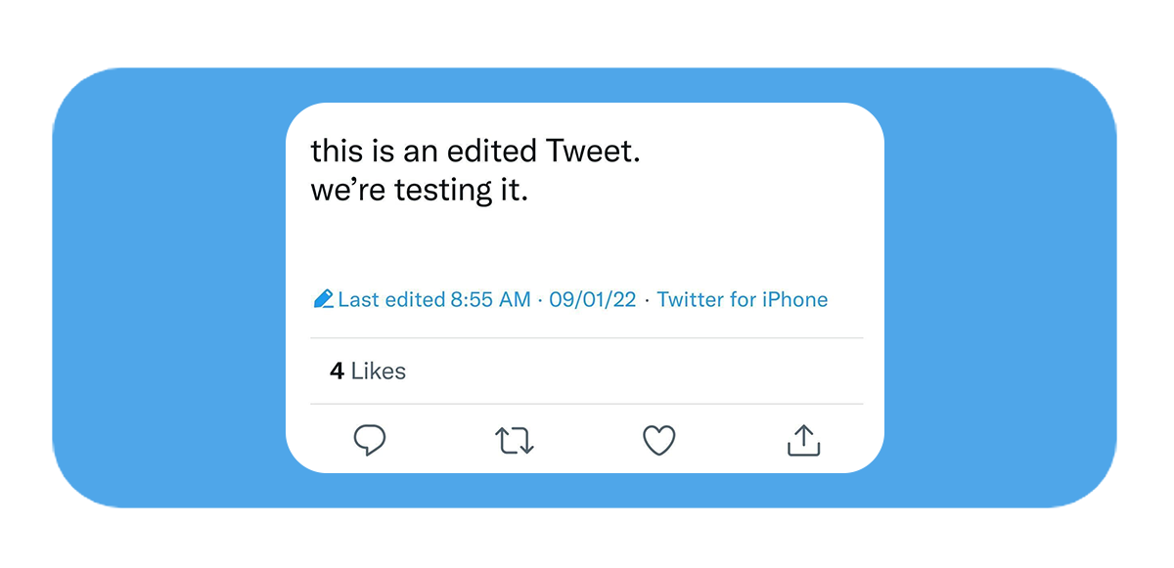Select the 09/01/22 date
This screenshot has height=568, width=1174.
(x=592, y=299)
